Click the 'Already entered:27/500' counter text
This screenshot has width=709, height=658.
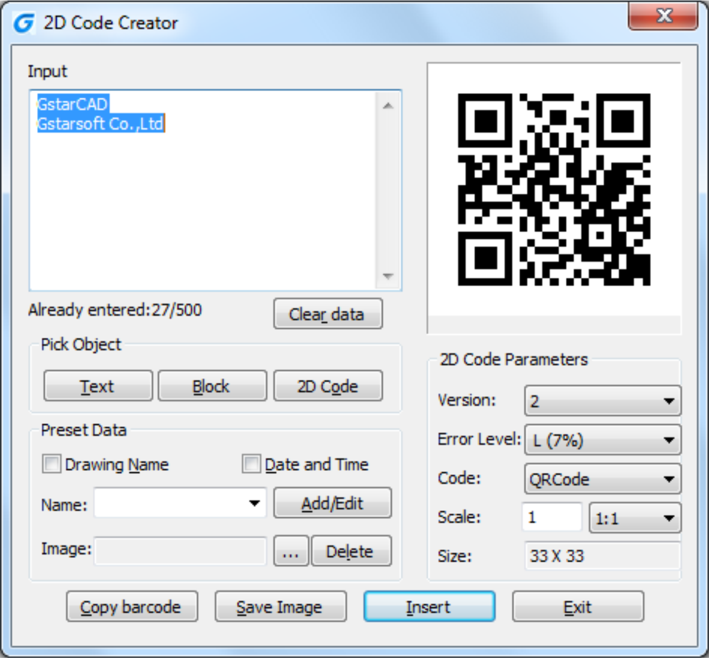[x=115, y=310]
